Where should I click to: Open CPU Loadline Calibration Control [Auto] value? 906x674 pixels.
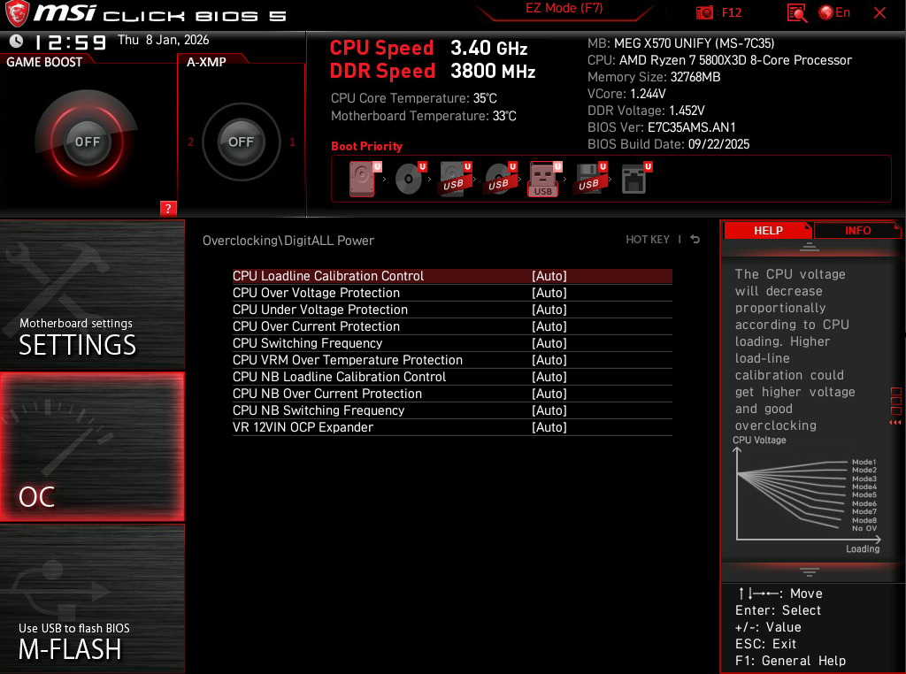click(549, 276)
